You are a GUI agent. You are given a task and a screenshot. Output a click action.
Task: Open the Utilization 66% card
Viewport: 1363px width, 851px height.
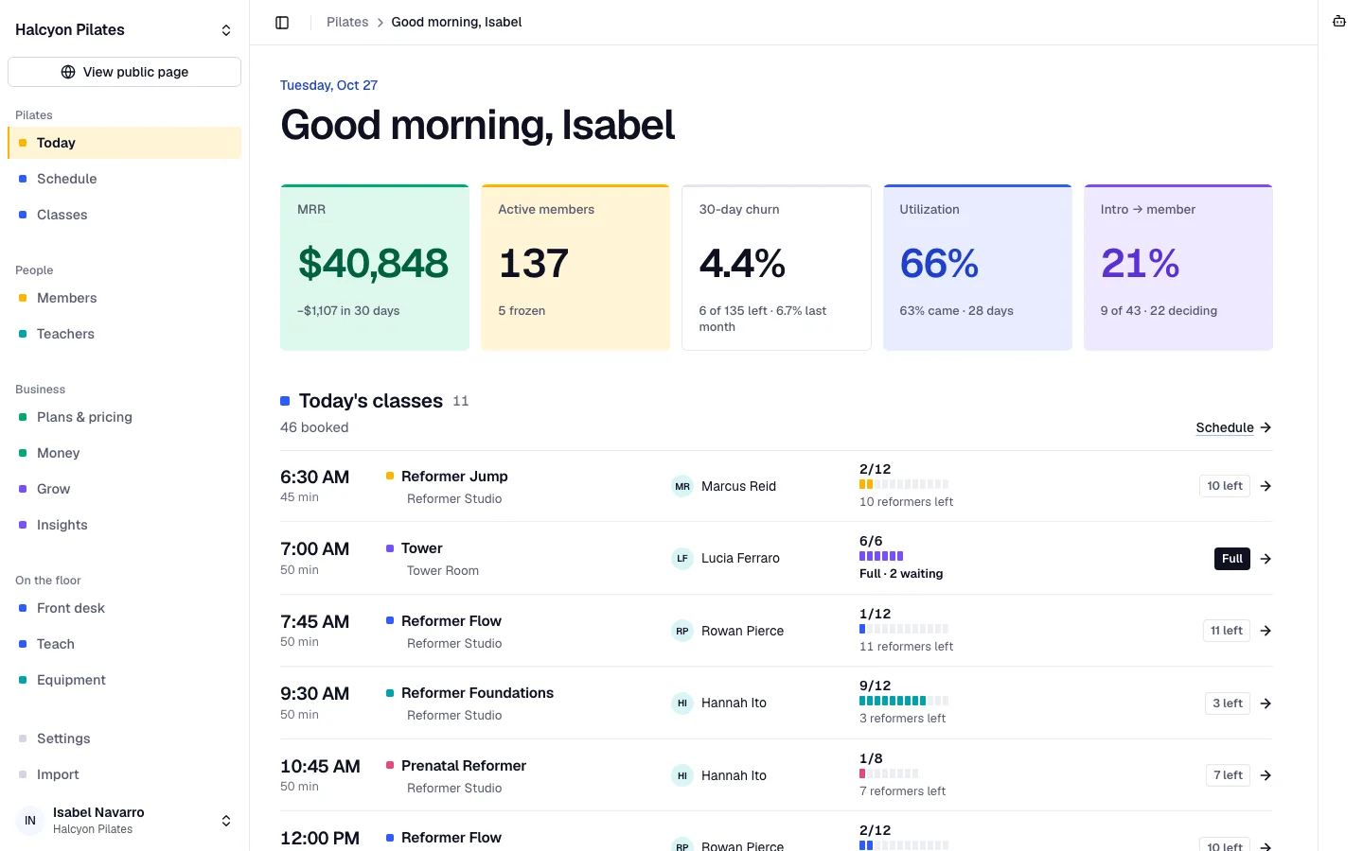pos(978,268)
